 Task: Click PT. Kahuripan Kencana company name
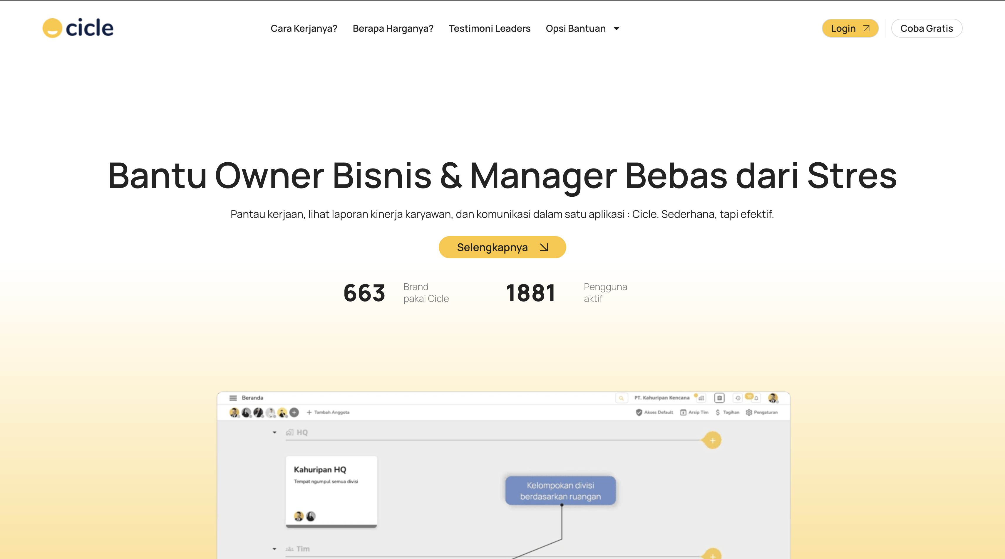click(x=662, y=398)
